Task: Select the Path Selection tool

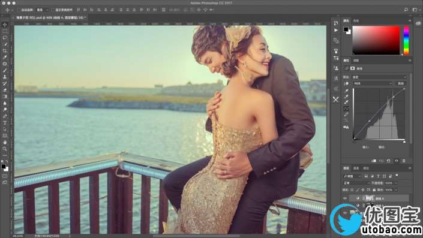Action: pyautogui.click(x=5, y=129)
